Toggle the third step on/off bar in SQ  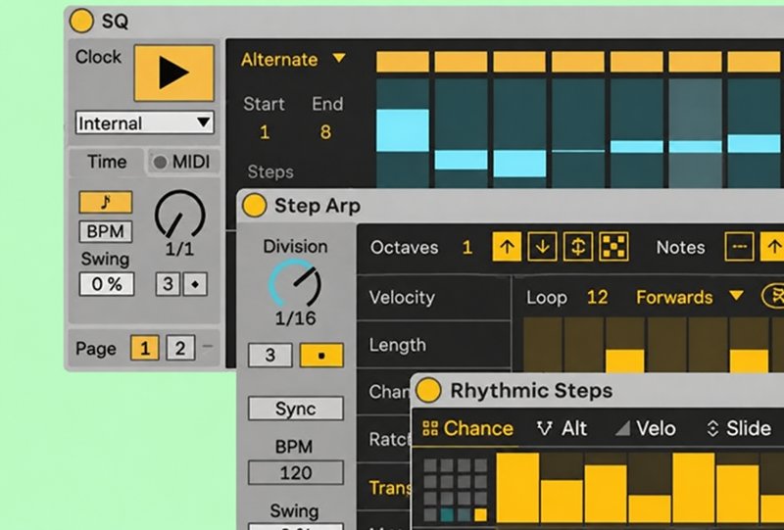[x=519, y=62]
